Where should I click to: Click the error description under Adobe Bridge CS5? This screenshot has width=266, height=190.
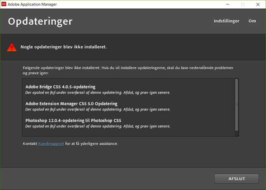pos(98,93)
